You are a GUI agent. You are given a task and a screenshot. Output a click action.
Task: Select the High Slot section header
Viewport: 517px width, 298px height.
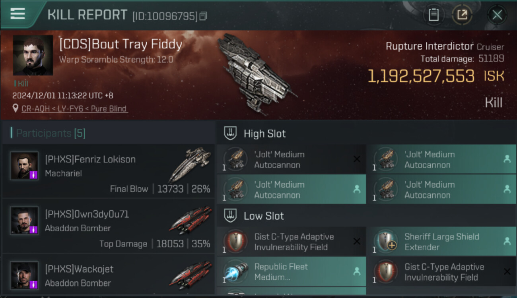click(264, 134)
